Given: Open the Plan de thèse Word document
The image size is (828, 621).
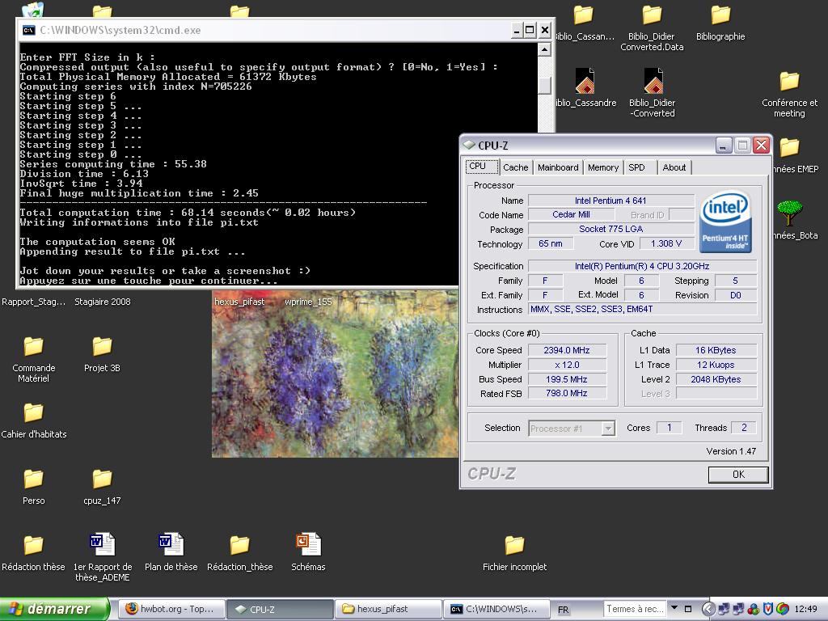Looking at the screenshot, I should pyautogui.click(x=171, y=544).
